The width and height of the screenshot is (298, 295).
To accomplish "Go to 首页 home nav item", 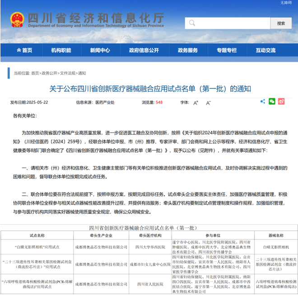I will [x=24, y=50].
